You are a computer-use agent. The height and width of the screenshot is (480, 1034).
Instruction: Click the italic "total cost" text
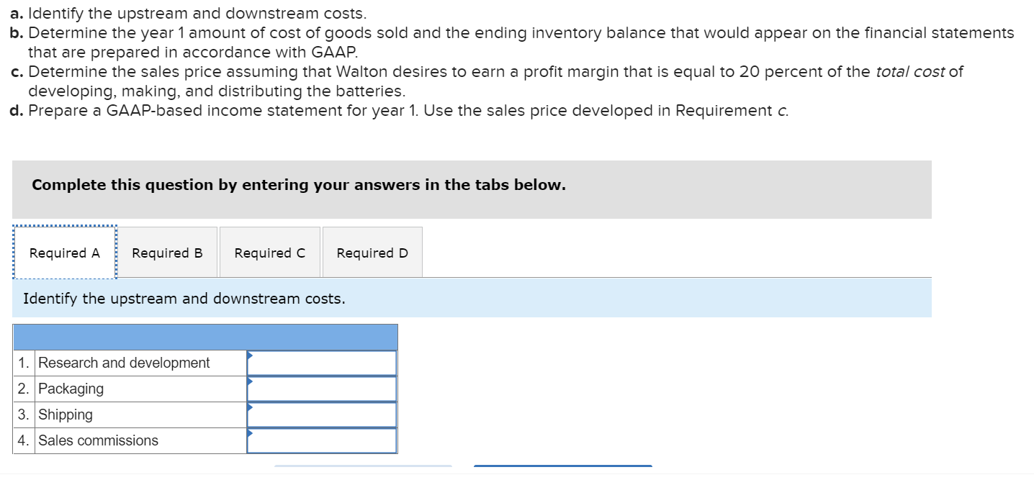pyautogui.click(x=910, y=72)
